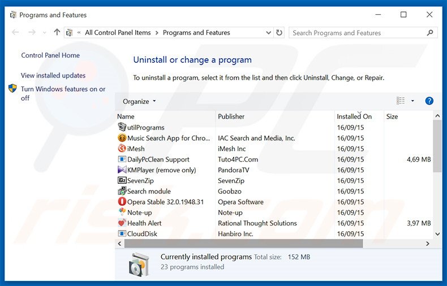Image resolution: width=447 pixels, height=286 pixels.
Task: Expand the view options dropdown arrow
Action: click(412, 101)
